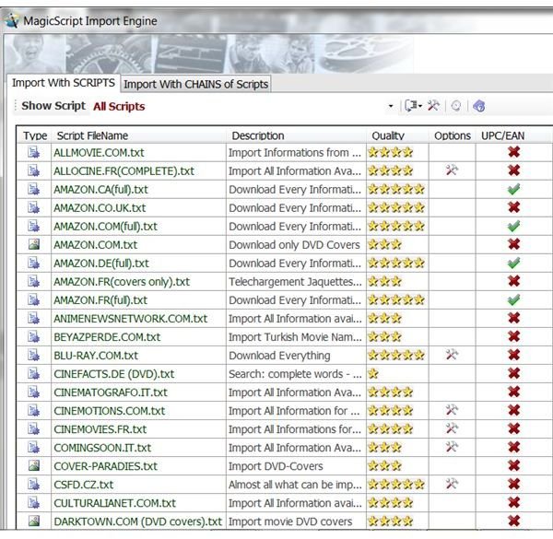Image resolution: width=553 pixels, height=539 pixels.
Task: Click the red UPC/EAN cross for AMAZON.CO.UK.txt
Action: coord(514,207)
